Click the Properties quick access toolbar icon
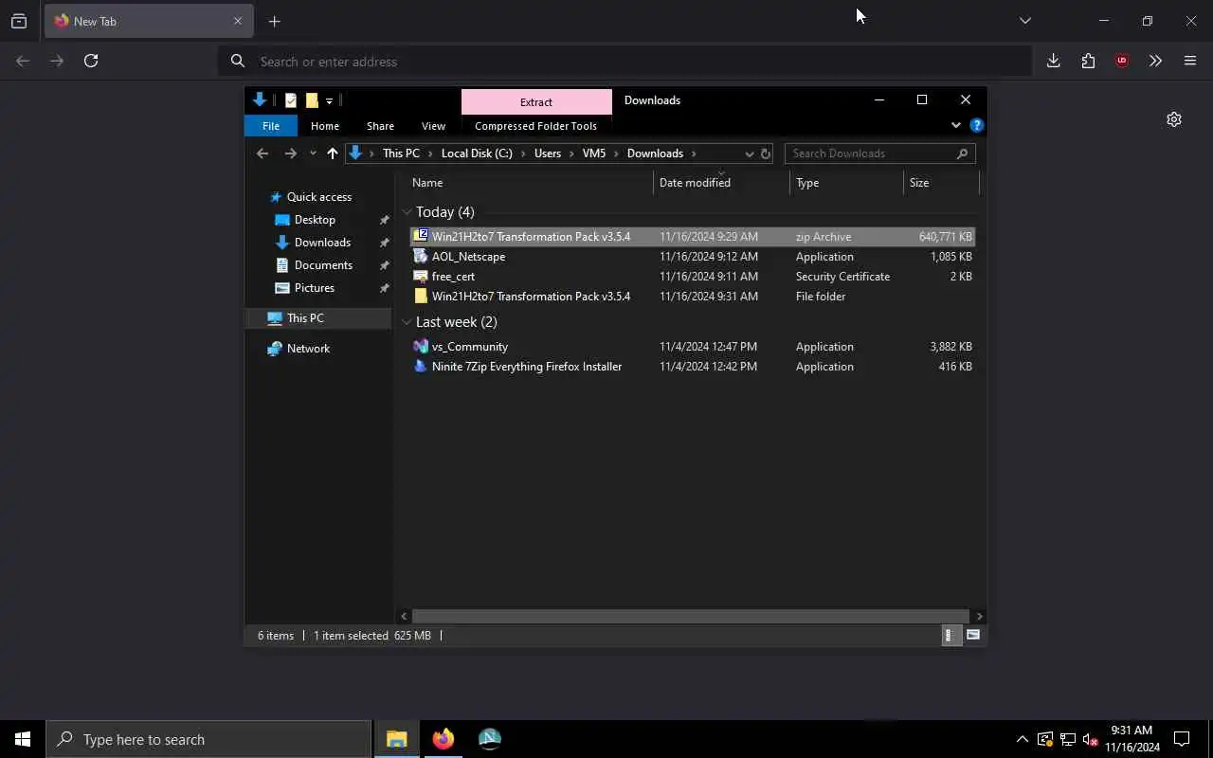The height and width of the screenshot is (758, 1213). tap(291, 100)
